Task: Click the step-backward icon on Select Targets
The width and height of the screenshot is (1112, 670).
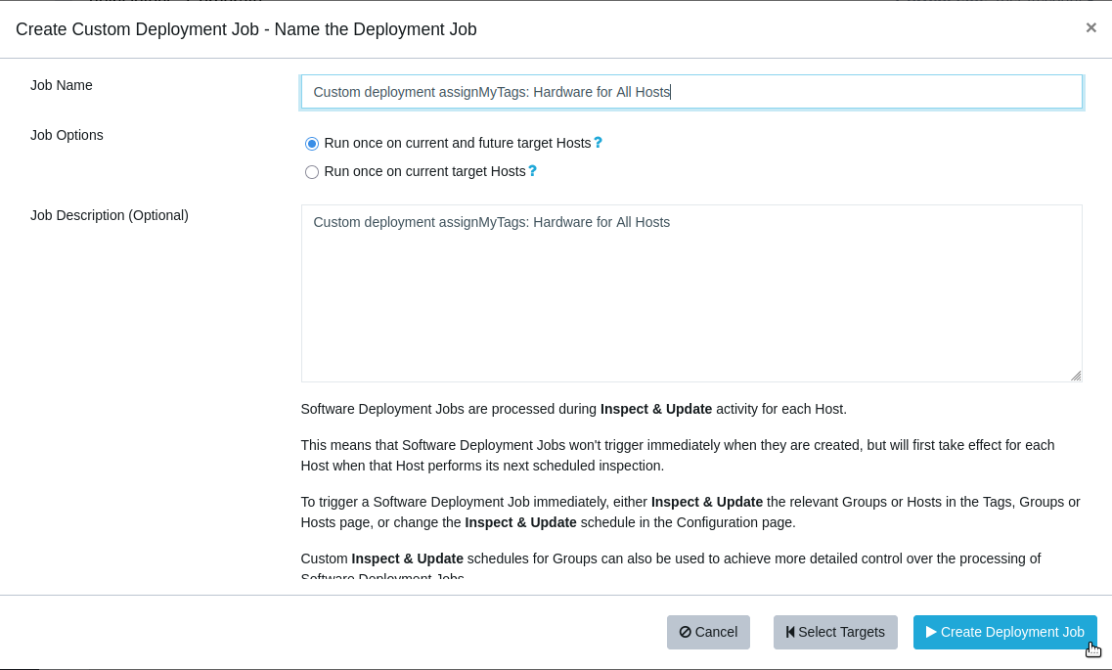Action: click(790, 633)
